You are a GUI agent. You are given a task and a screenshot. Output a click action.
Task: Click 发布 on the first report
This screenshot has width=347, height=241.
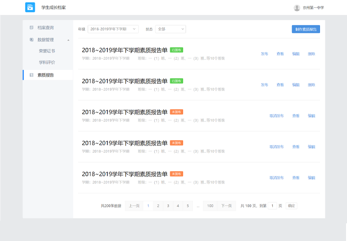pos(265,54)
